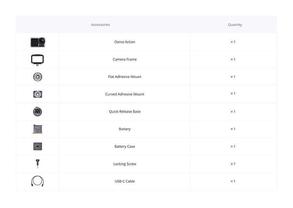Click the USB-C Cable text label
The width and height of the screenshot is (293, 208).
pyautogui.click(x=125, y=181)
